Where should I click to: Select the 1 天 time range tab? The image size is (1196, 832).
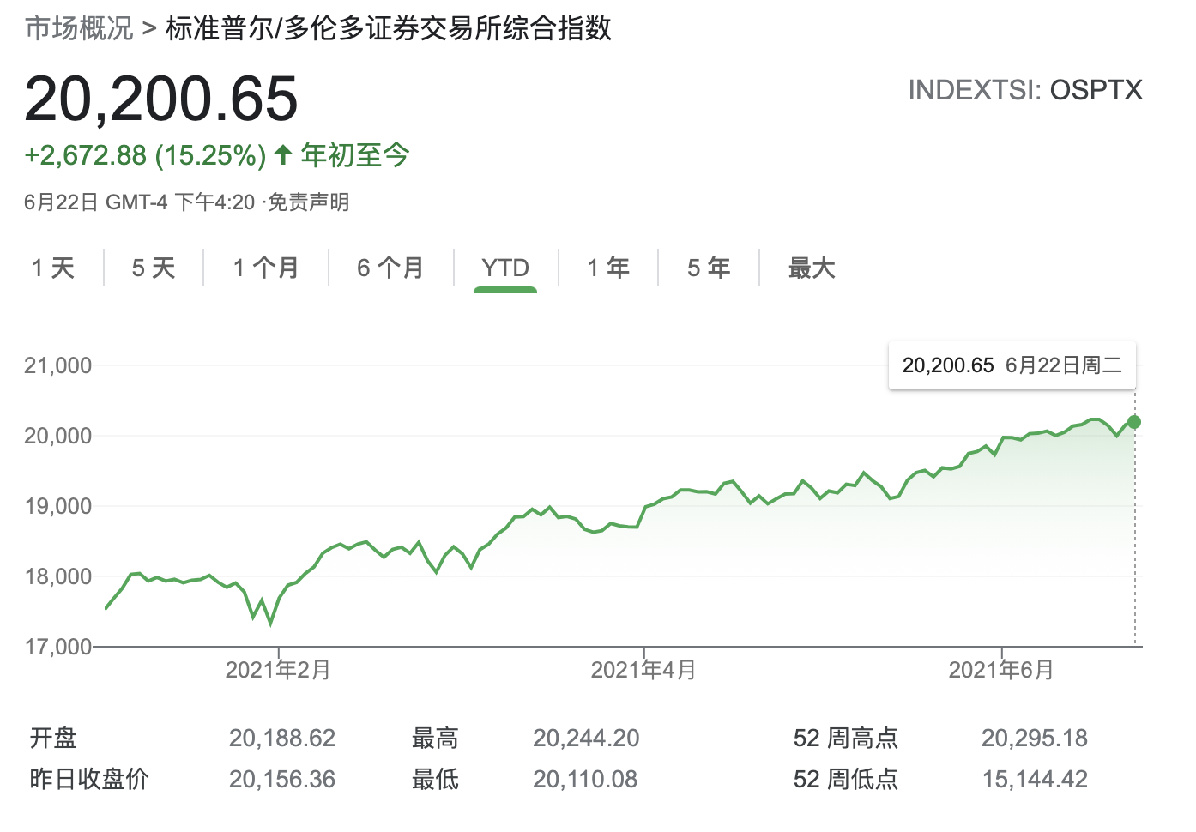(x=53, y=268)
